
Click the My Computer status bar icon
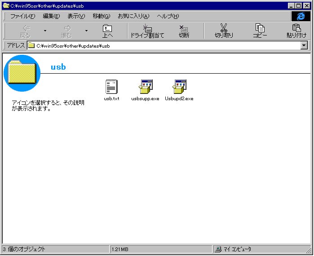pyautogui.click(x=218, y=249)
